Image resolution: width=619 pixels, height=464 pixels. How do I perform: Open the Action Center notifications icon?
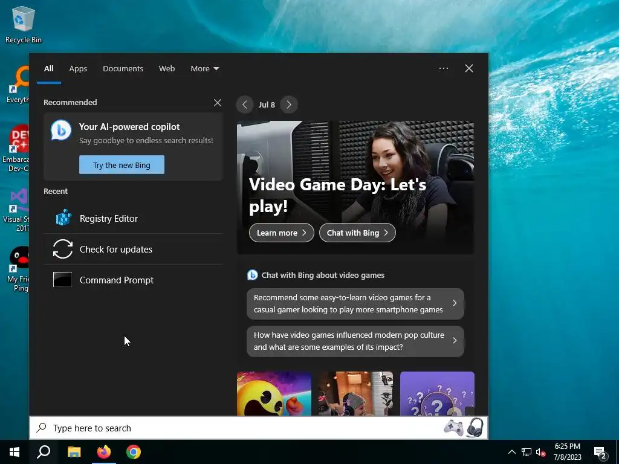pos(600,453)
